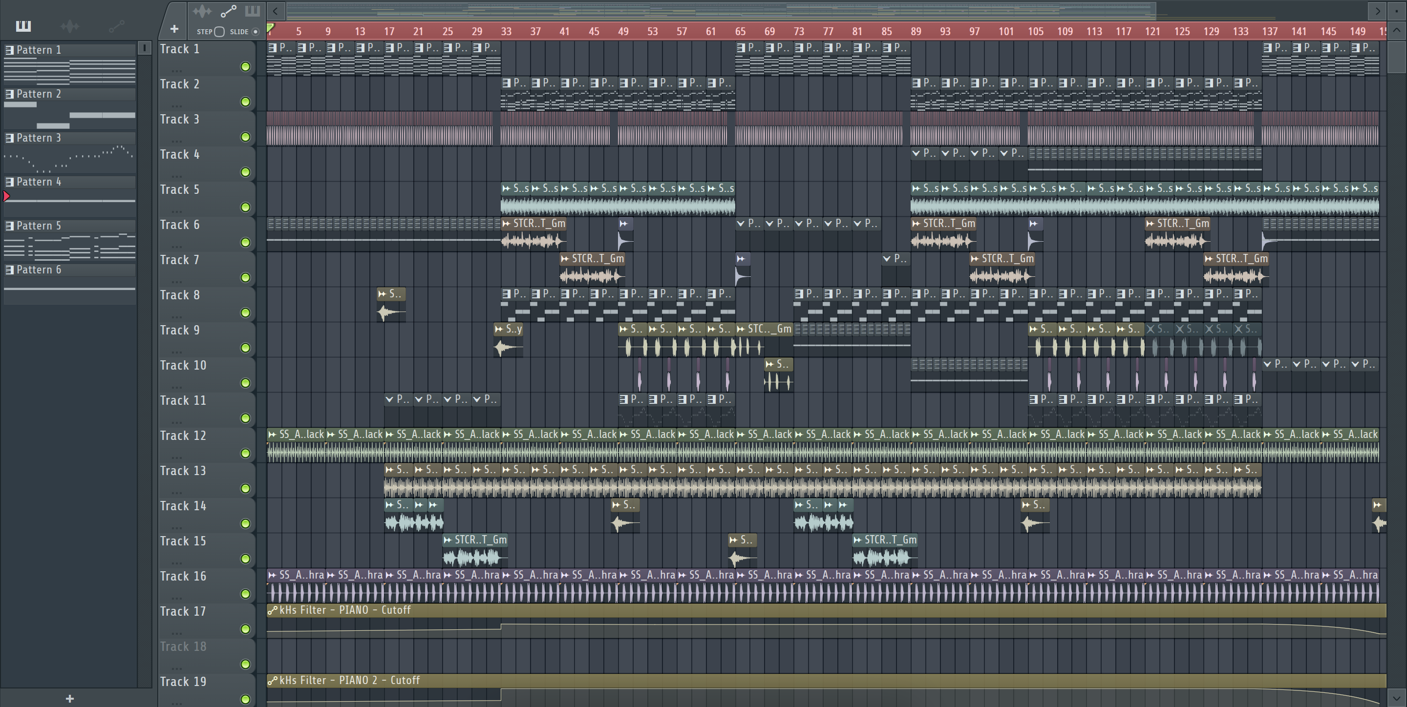Viewport: 1407px width, 707px height.
Task: Jump to bar 33 on the timeline ruler
Action: (506, 32)
